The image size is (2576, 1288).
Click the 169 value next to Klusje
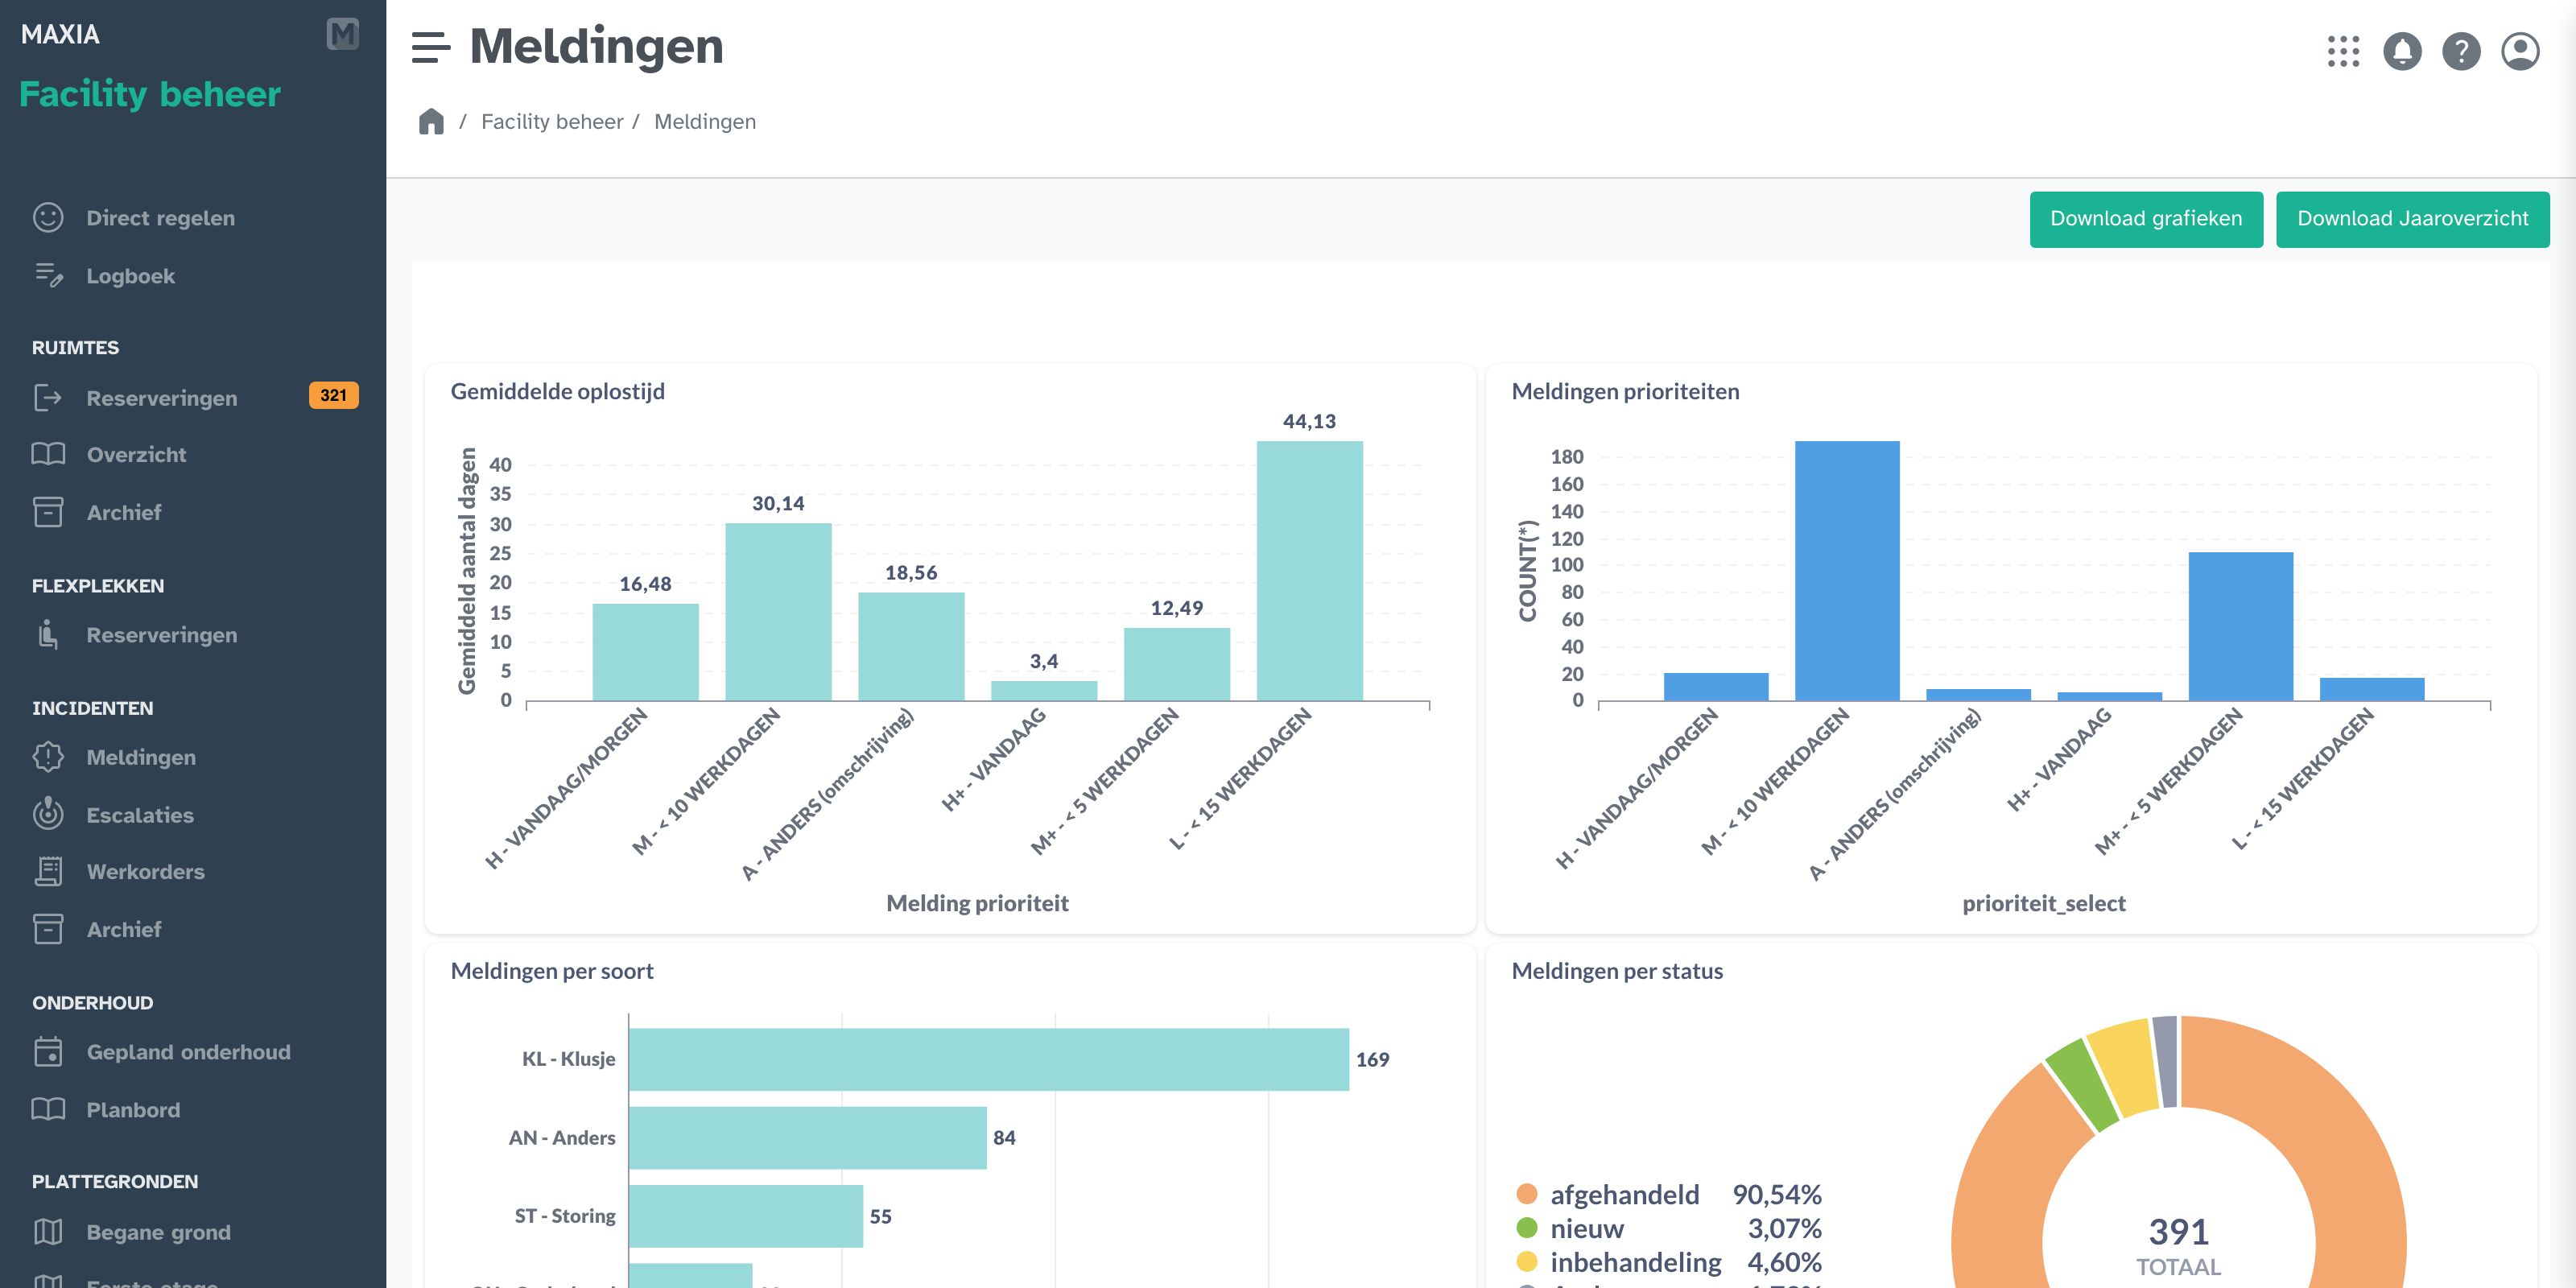pos(1373,1060)
